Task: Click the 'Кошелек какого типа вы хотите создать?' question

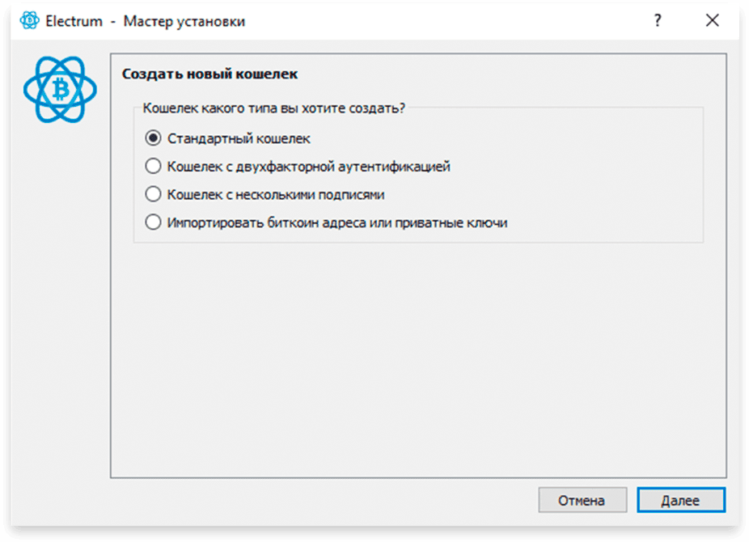Action: pyautogui.click(x=273, y=108)
